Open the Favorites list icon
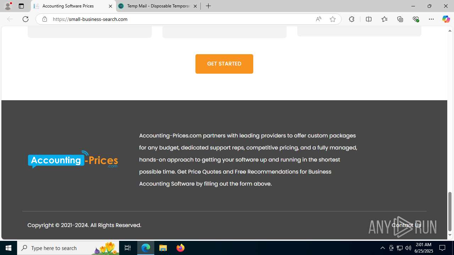This screenshot has width=454, height=255. point(384,19)
